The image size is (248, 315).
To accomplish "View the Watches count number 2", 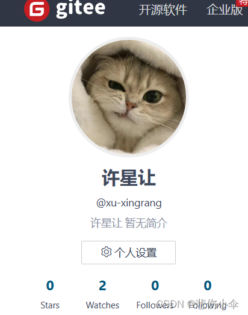I will [102, 285].
